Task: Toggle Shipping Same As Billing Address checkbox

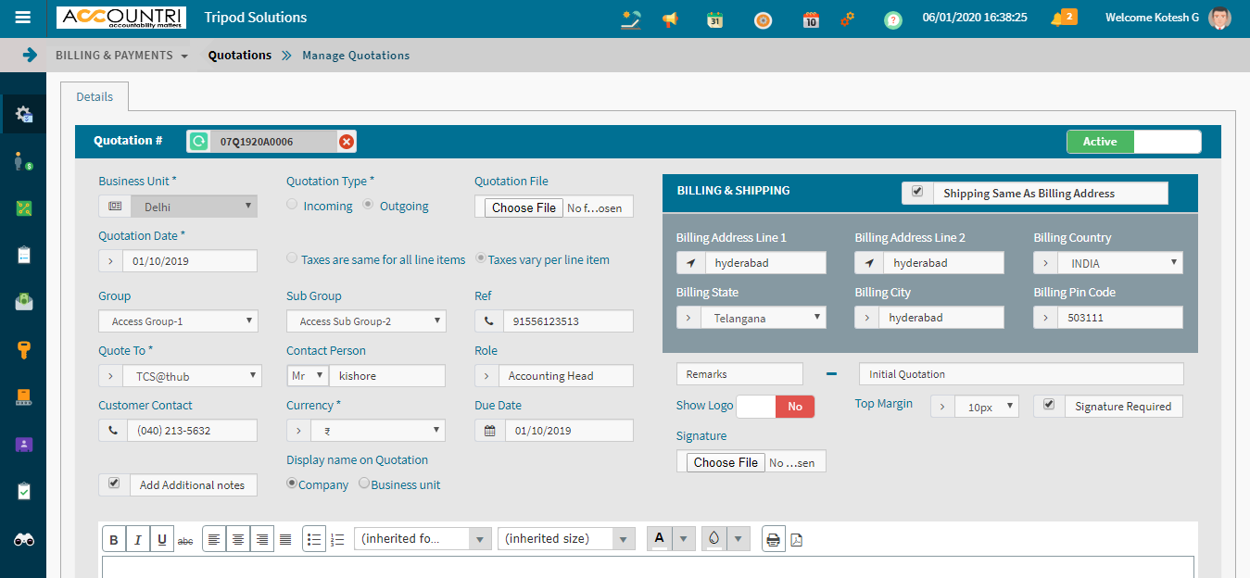Action: pos(917,192)
